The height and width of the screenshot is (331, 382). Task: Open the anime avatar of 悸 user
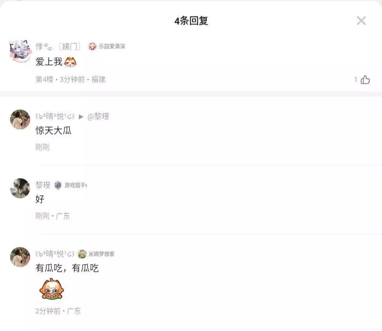coord(20,51)
